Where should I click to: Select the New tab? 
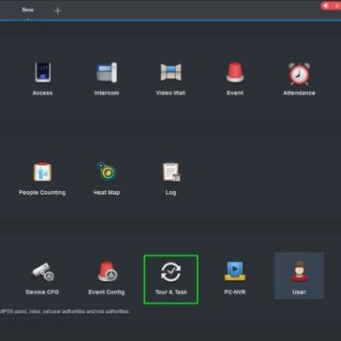coord(27,10)
